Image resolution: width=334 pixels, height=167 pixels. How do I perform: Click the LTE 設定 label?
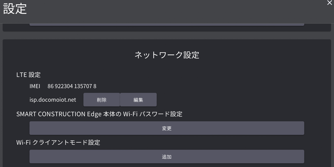point(28,75)
